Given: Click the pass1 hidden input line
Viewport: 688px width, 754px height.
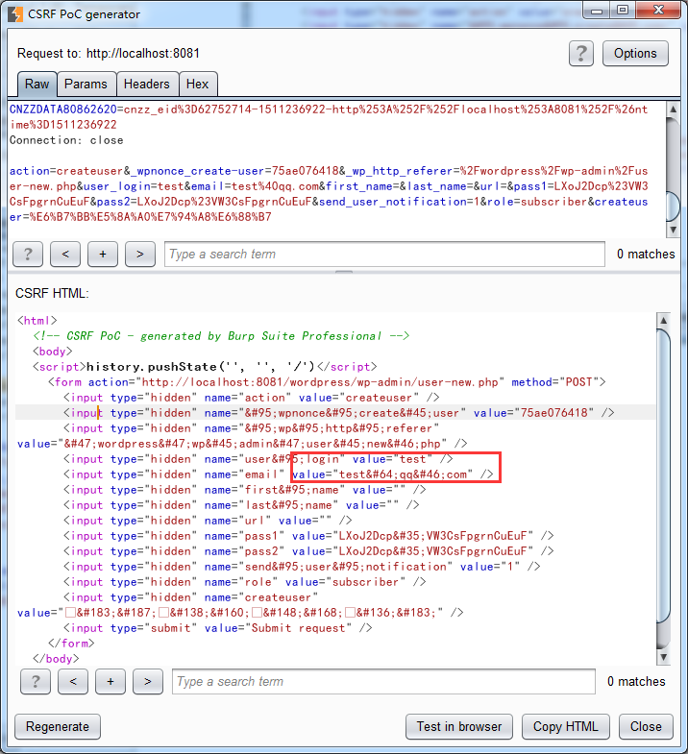Looking at the screenshot, I should [308, 536].
